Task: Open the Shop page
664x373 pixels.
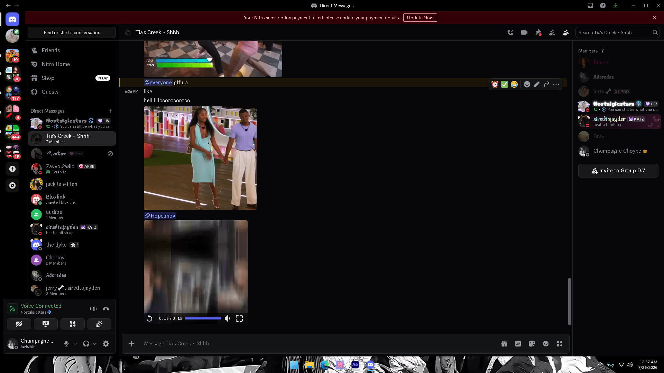Action: click(x=72, y=78)
